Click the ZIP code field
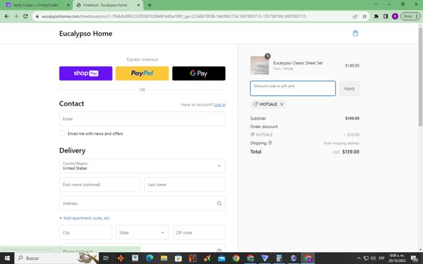Viewport: 423px width, 264px height. click(199, 232)
